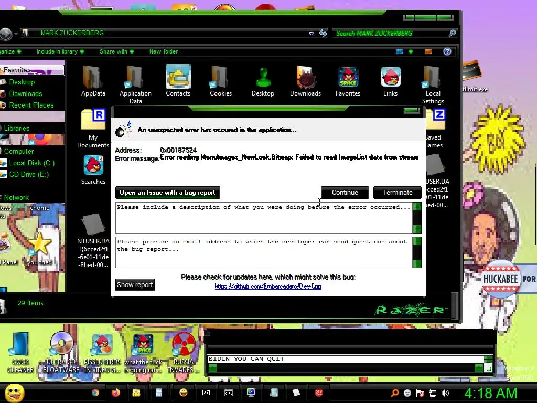
Task: Click the Favorites header in the sidebar
Action: point(33,70)
